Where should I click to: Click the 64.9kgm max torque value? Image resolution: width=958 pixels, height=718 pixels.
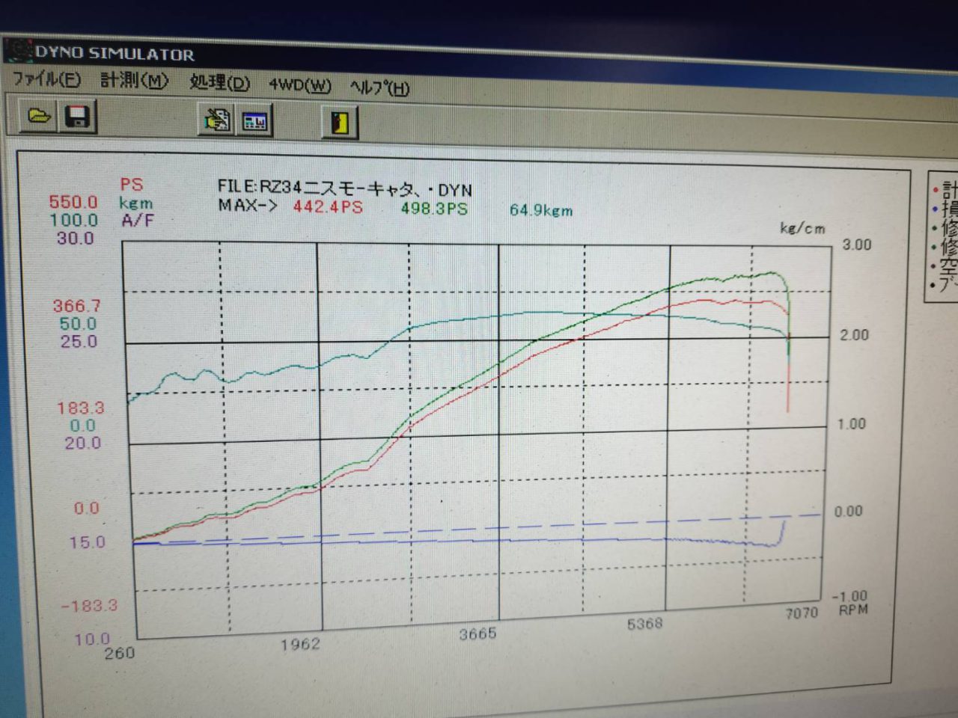[541, 211]
